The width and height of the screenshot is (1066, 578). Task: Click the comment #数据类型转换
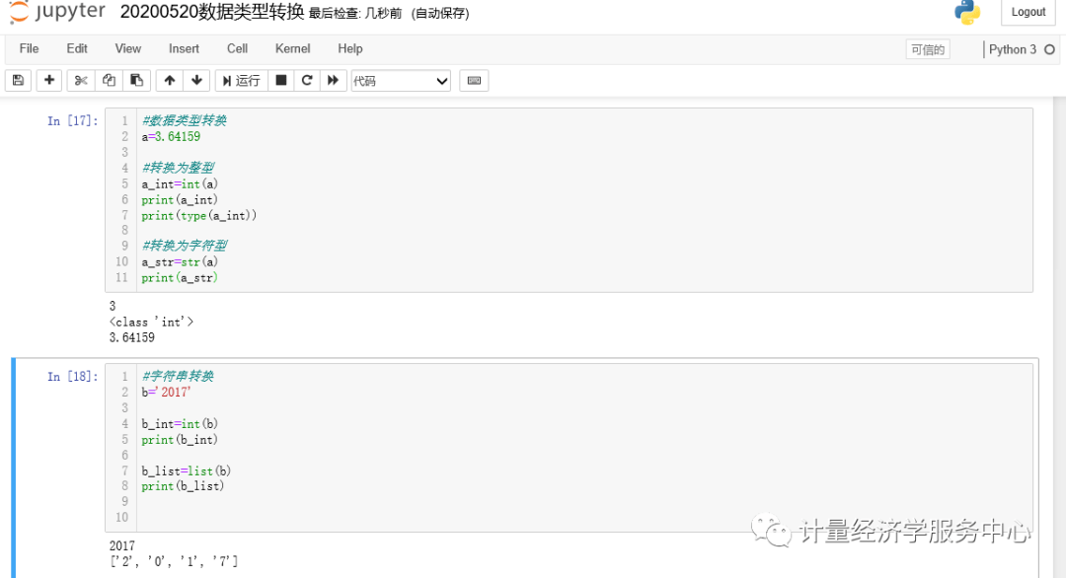pyautogui.click(x=184, y=120)
